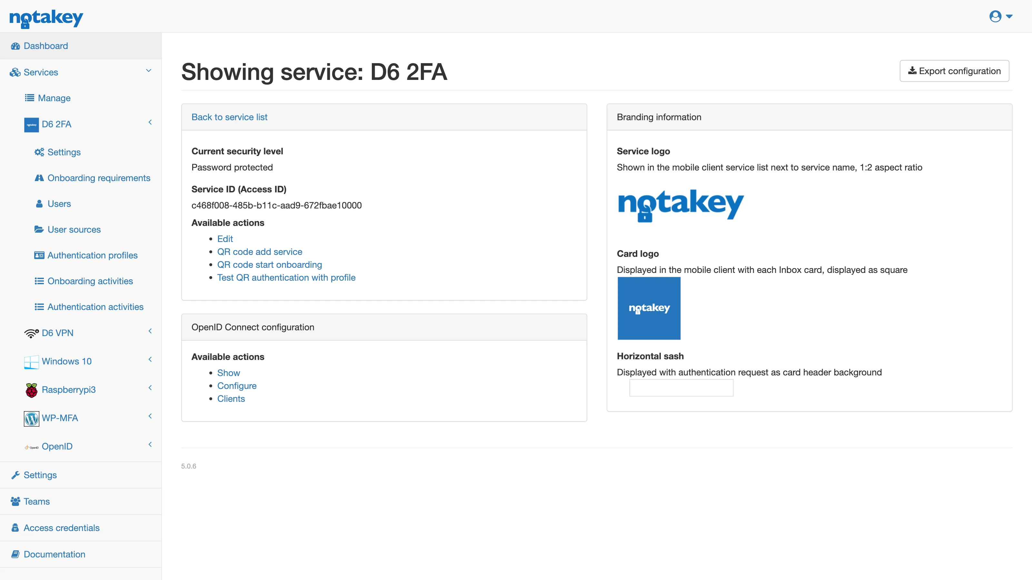Click the Windows 10 logo icon
Screen dimensions: 1032x580
(x=31, y=362)
